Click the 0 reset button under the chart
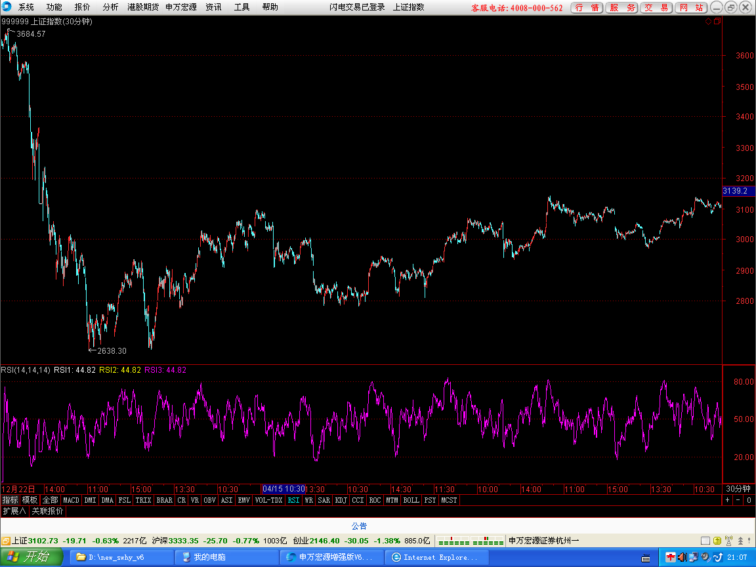The width and height of the screenshot is (756, 567). tap(749, 500)
